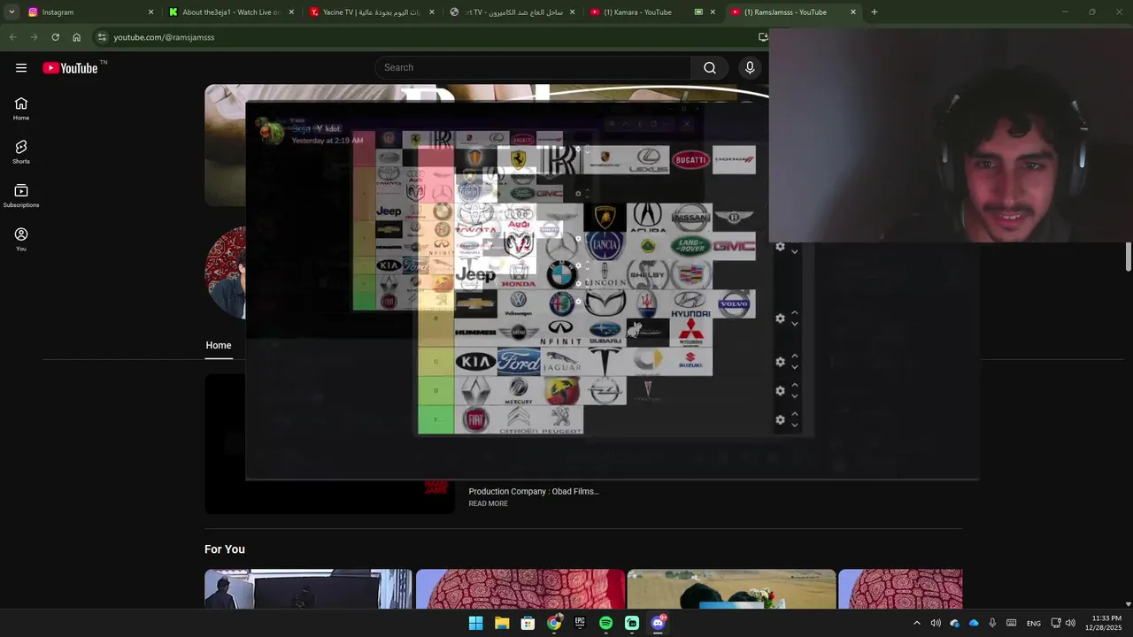1133x637 pixels.
Task: Open the Chrome home page button
Action: coord(76,37)
